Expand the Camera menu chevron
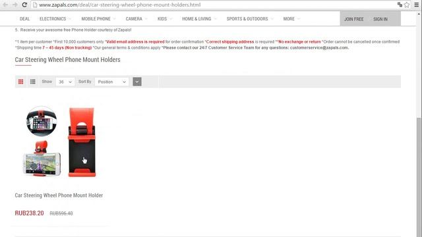Viewport: 422px width, 237px height. (x=146, y=19)
